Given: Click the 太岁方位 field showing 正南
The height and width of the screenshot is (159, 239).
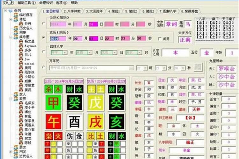Looking at the screenshot, I should (185, 40).
